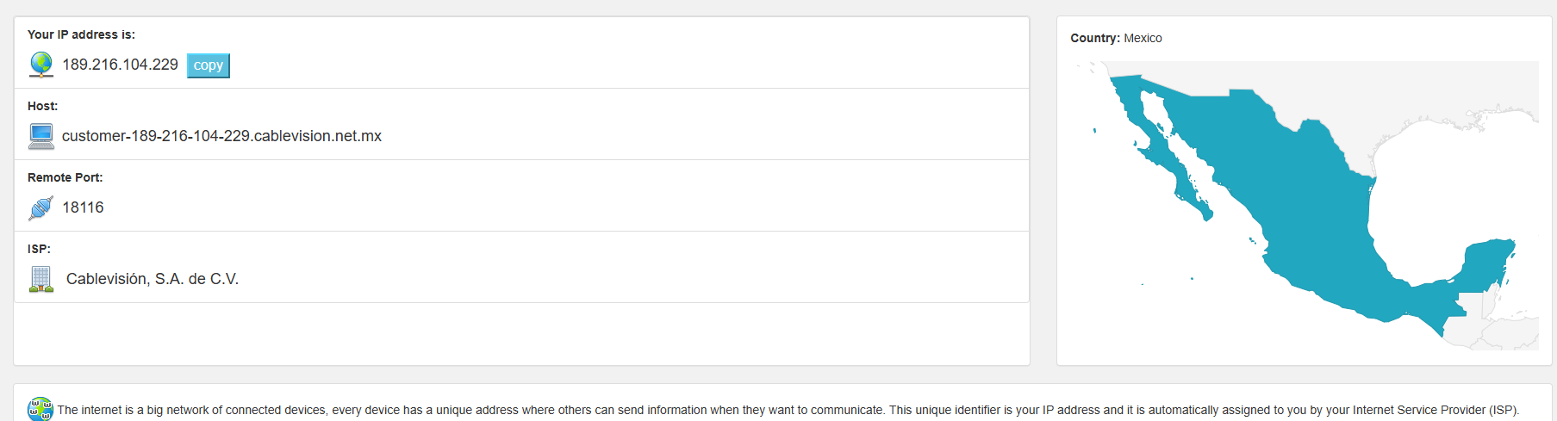Click the plug icon under Remote Port
This screenshot has width=1557, height=421.
pos(41,207)
